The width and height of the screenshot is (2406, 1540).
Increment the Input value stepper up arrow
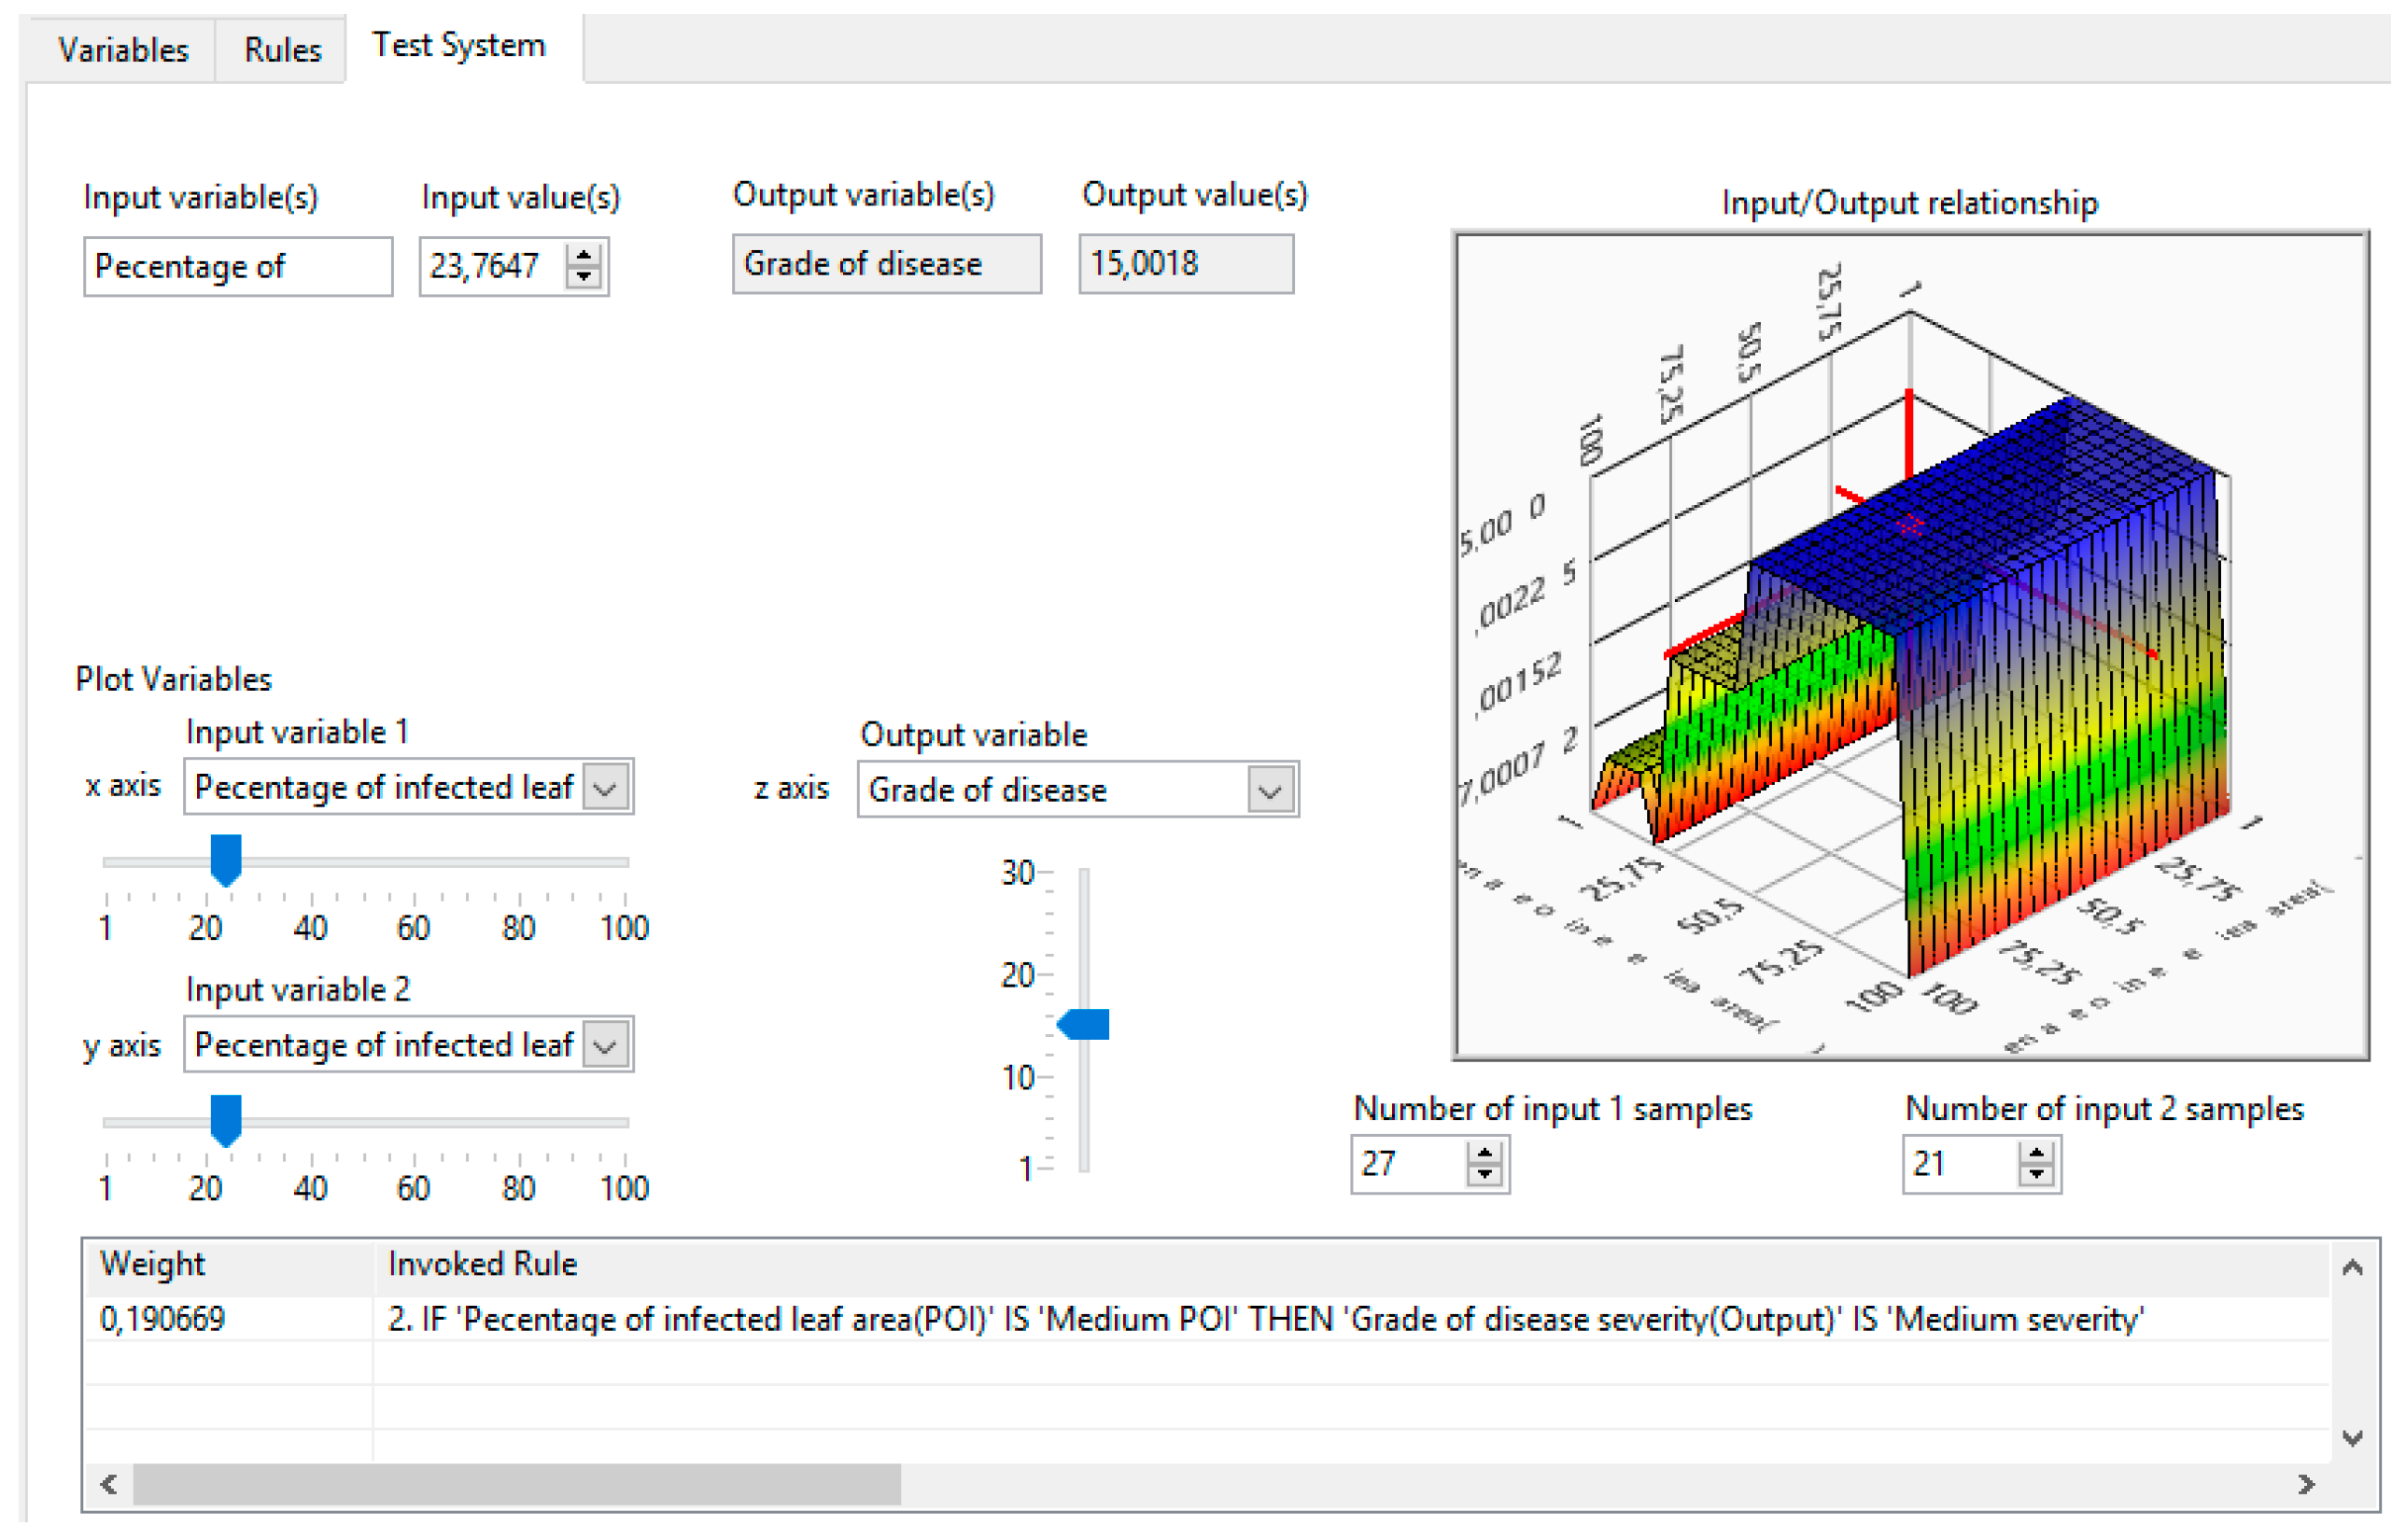(x=584, y=256)
